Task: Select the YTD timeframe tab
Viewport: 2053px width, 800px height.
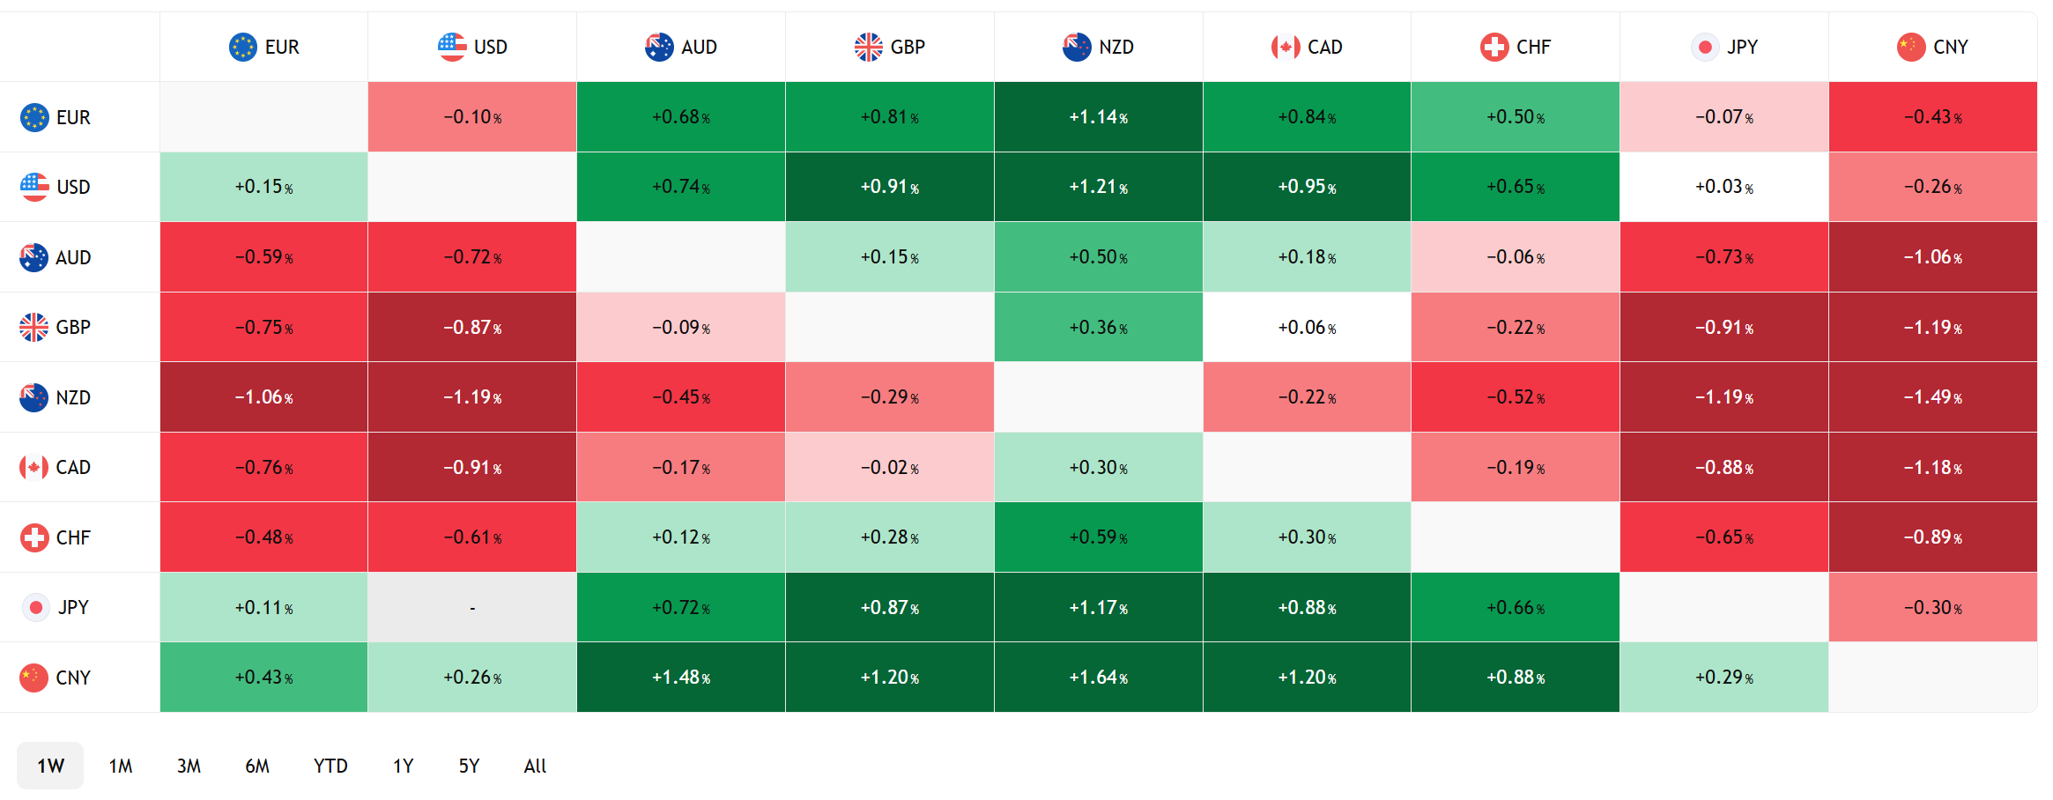Action: click(x=330, y=766)
